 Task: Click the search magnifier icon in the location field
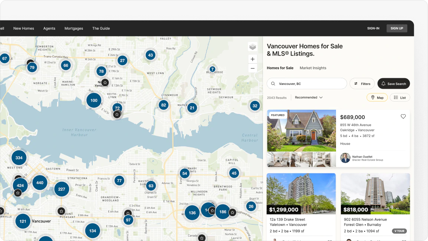click(273, 83)
